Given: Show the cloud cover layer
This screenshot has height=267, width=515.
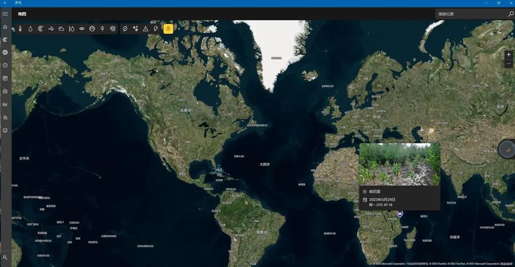Looking at the screenshot, I should [x=62, y=29].
